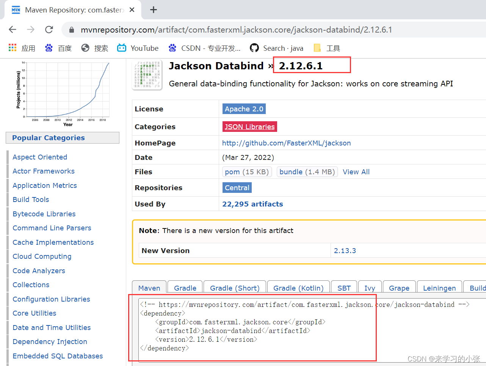Open the Cache Implementations category
Screen dimensions: 486x366
[53, 242]
